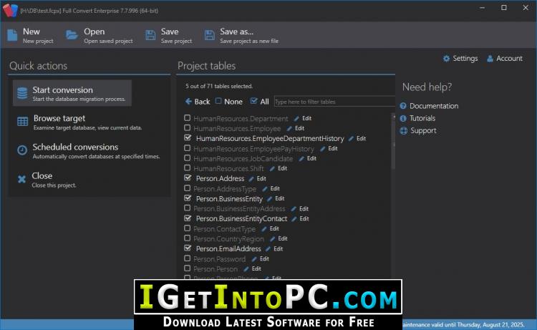Start the database conversion
Viewport: 537px width, 330px height.
pyautogui.click(x=72, y=93)
